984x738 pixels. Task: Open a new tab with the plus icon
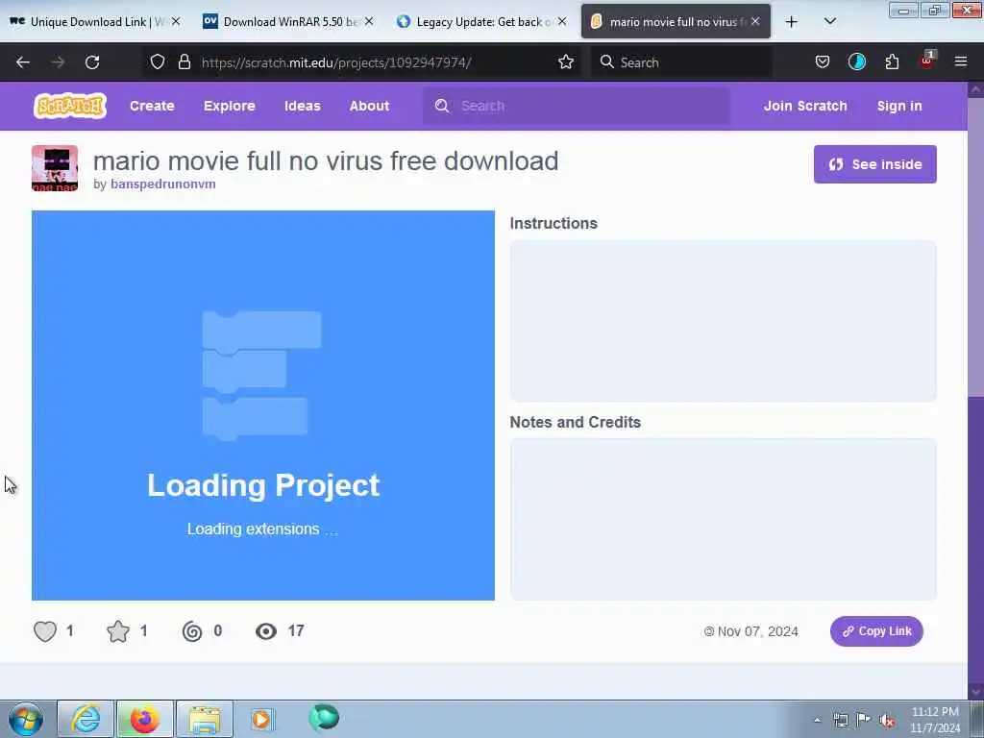[x=792, y=22]
